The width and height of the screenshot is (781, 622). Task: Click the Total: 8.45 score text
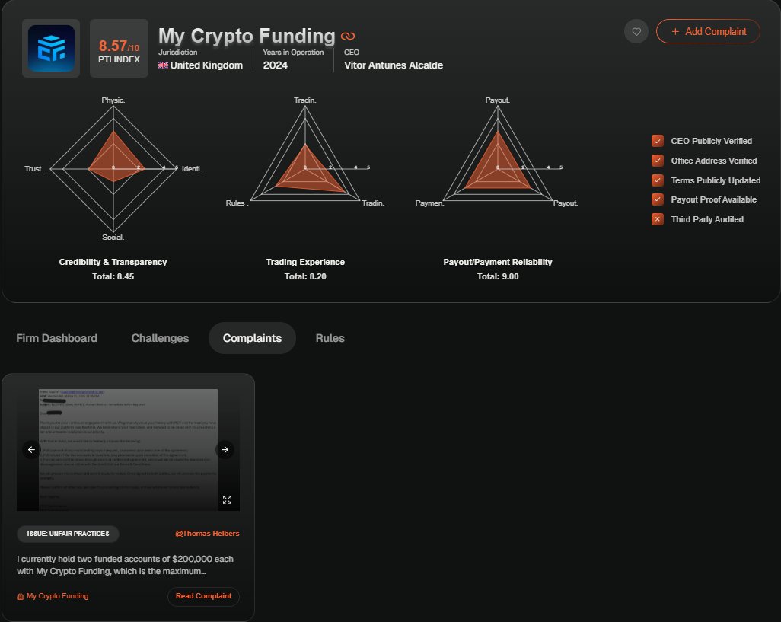tap(113, 276)
